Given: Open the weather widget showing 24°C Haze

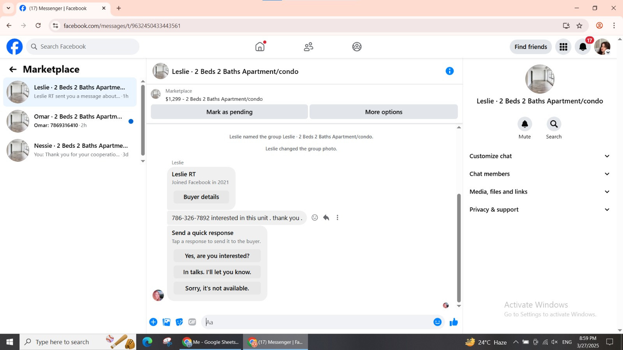Looking at the screenshot, I should coord(486,342).
